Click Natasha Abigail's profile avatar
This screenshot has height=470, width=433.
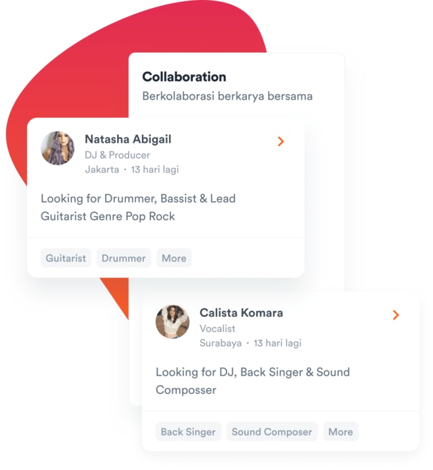tap(58, 148)
